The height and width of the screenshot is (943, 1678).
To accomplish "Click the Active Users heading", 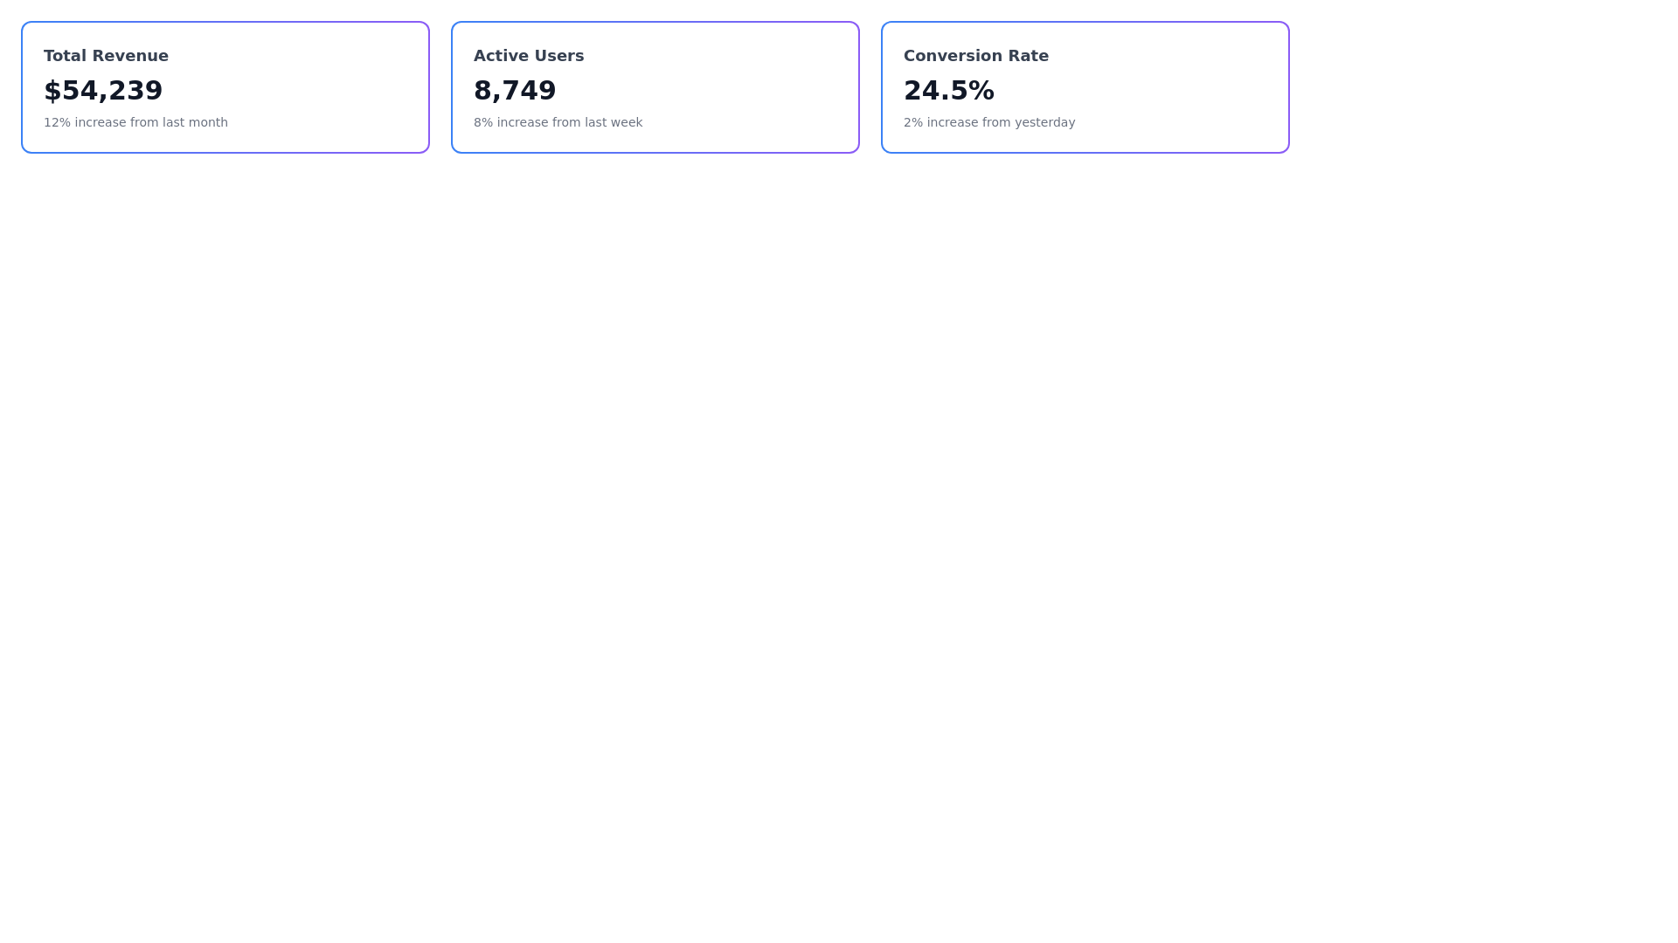I will pos(529,55).
